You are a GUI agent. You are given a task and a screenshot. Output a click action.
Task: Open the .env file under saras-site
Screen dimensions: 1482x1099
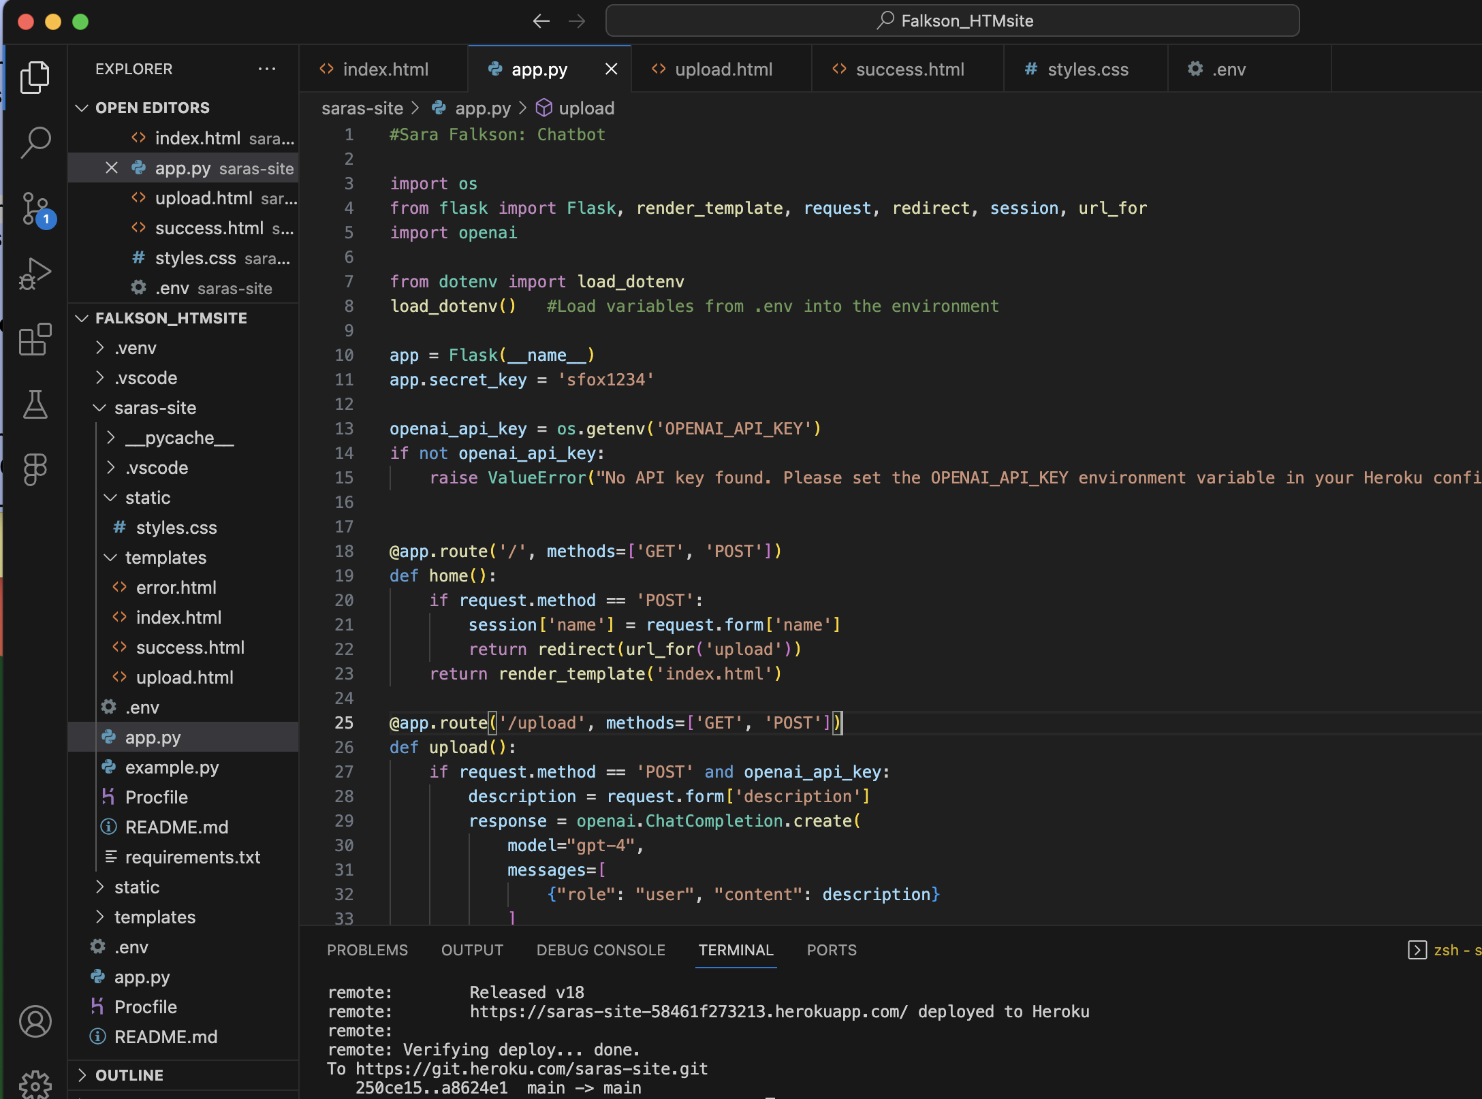click(x=184, y=707)
